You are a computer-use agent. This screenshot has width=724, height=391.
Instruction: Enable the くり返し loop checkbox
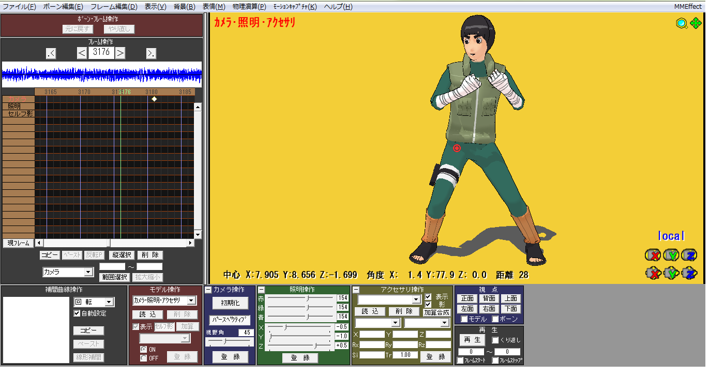click(495, 340)
